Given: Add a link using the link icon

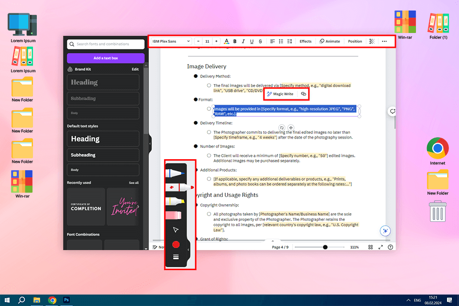Looking at the screenshot, I should tap(303, 94).
